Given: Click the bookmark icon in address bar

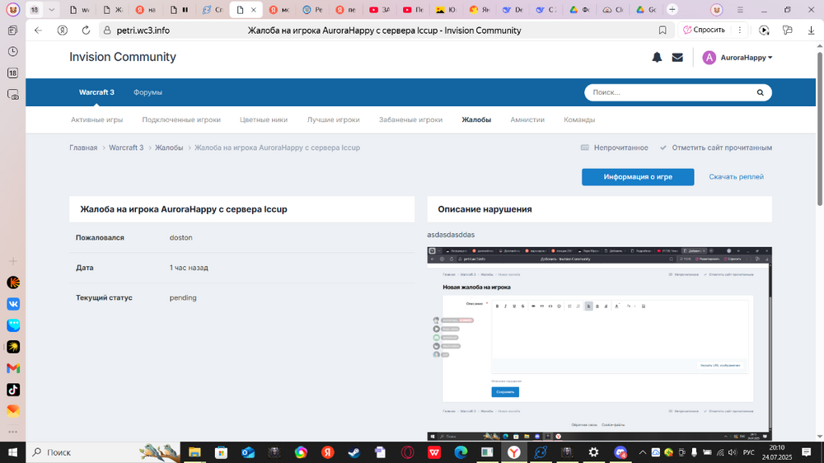Looking at the screenshot, I should (662, 30).
